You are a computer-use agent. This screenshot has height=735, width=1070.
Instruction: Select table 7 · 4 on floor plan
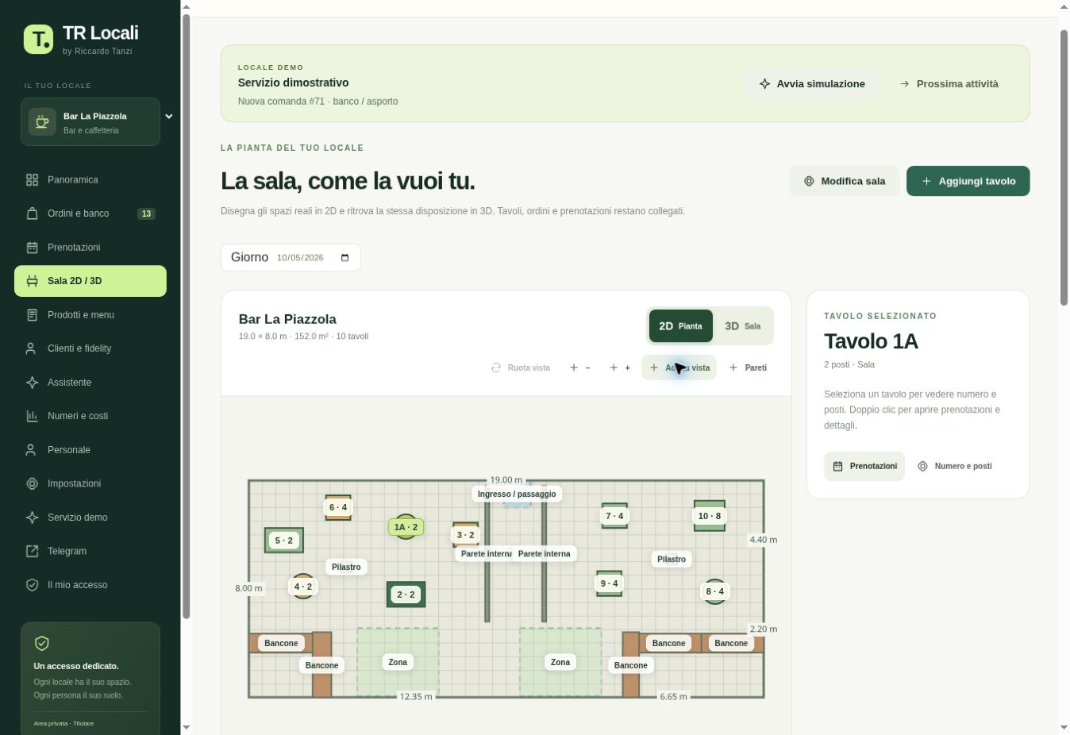[x=614, y=516]
